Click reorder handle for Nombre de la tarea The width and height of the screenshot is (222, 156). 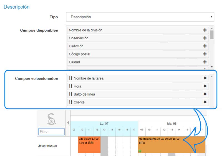pyautogui.click(x=71, y=78)
